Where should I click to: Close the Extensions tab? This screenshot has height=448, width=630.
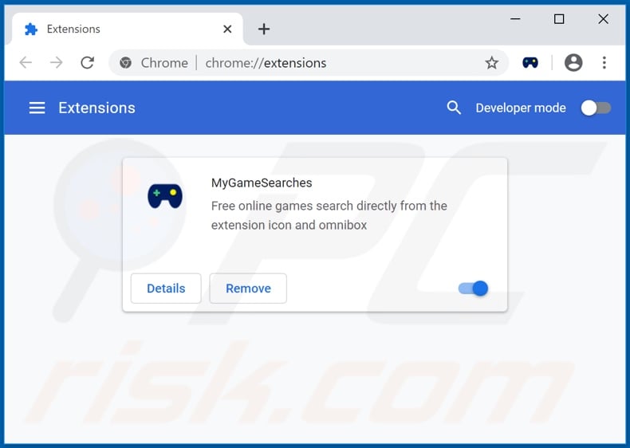(x=227, y=29)
